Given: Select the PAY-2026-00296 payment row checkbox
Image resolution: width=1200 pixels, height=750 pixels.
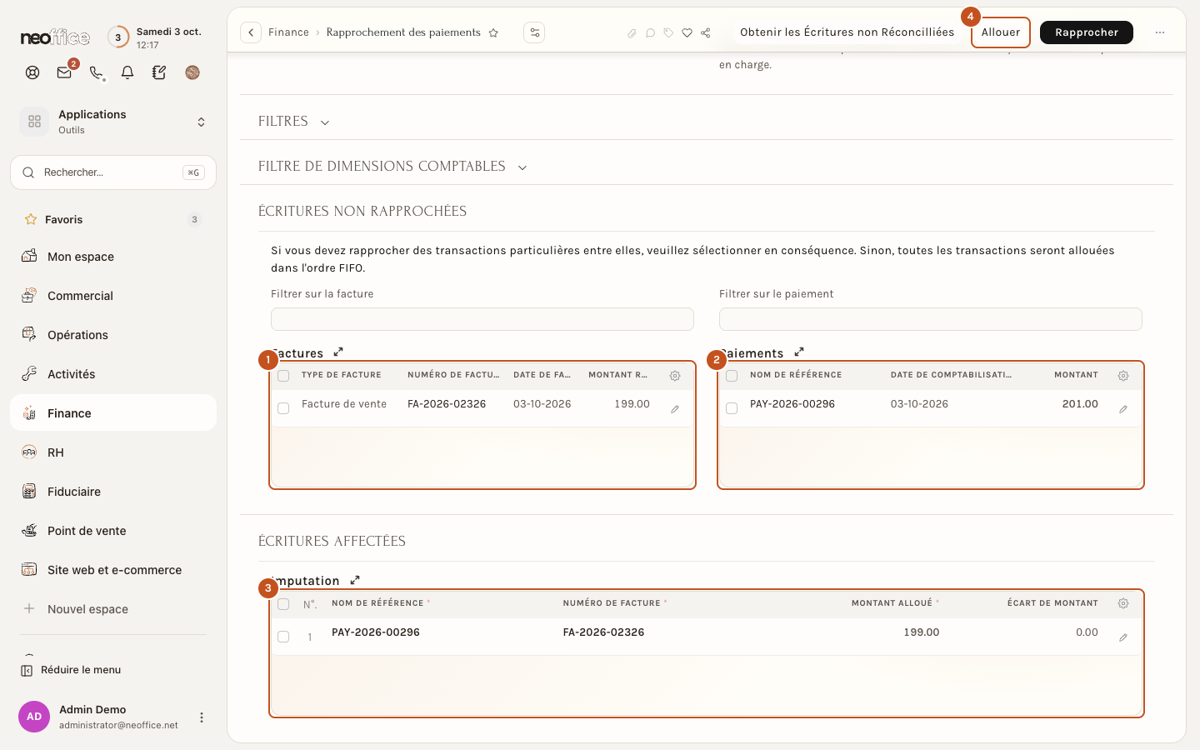Looking at the screenshot, I should click(732, 408).
